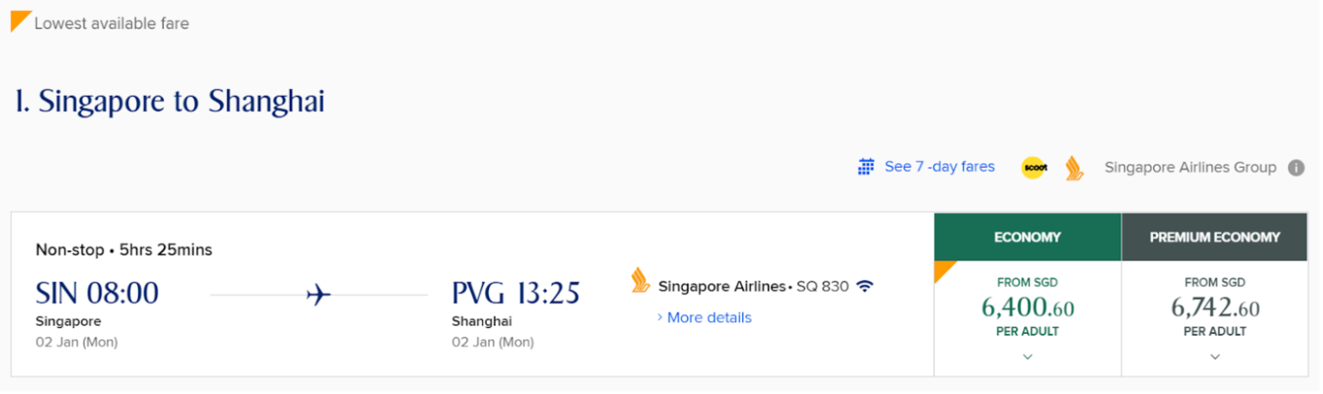1323x394 pixels.
Task: Click the PVG 13:25 arrival time
Action: coord(516,294)
